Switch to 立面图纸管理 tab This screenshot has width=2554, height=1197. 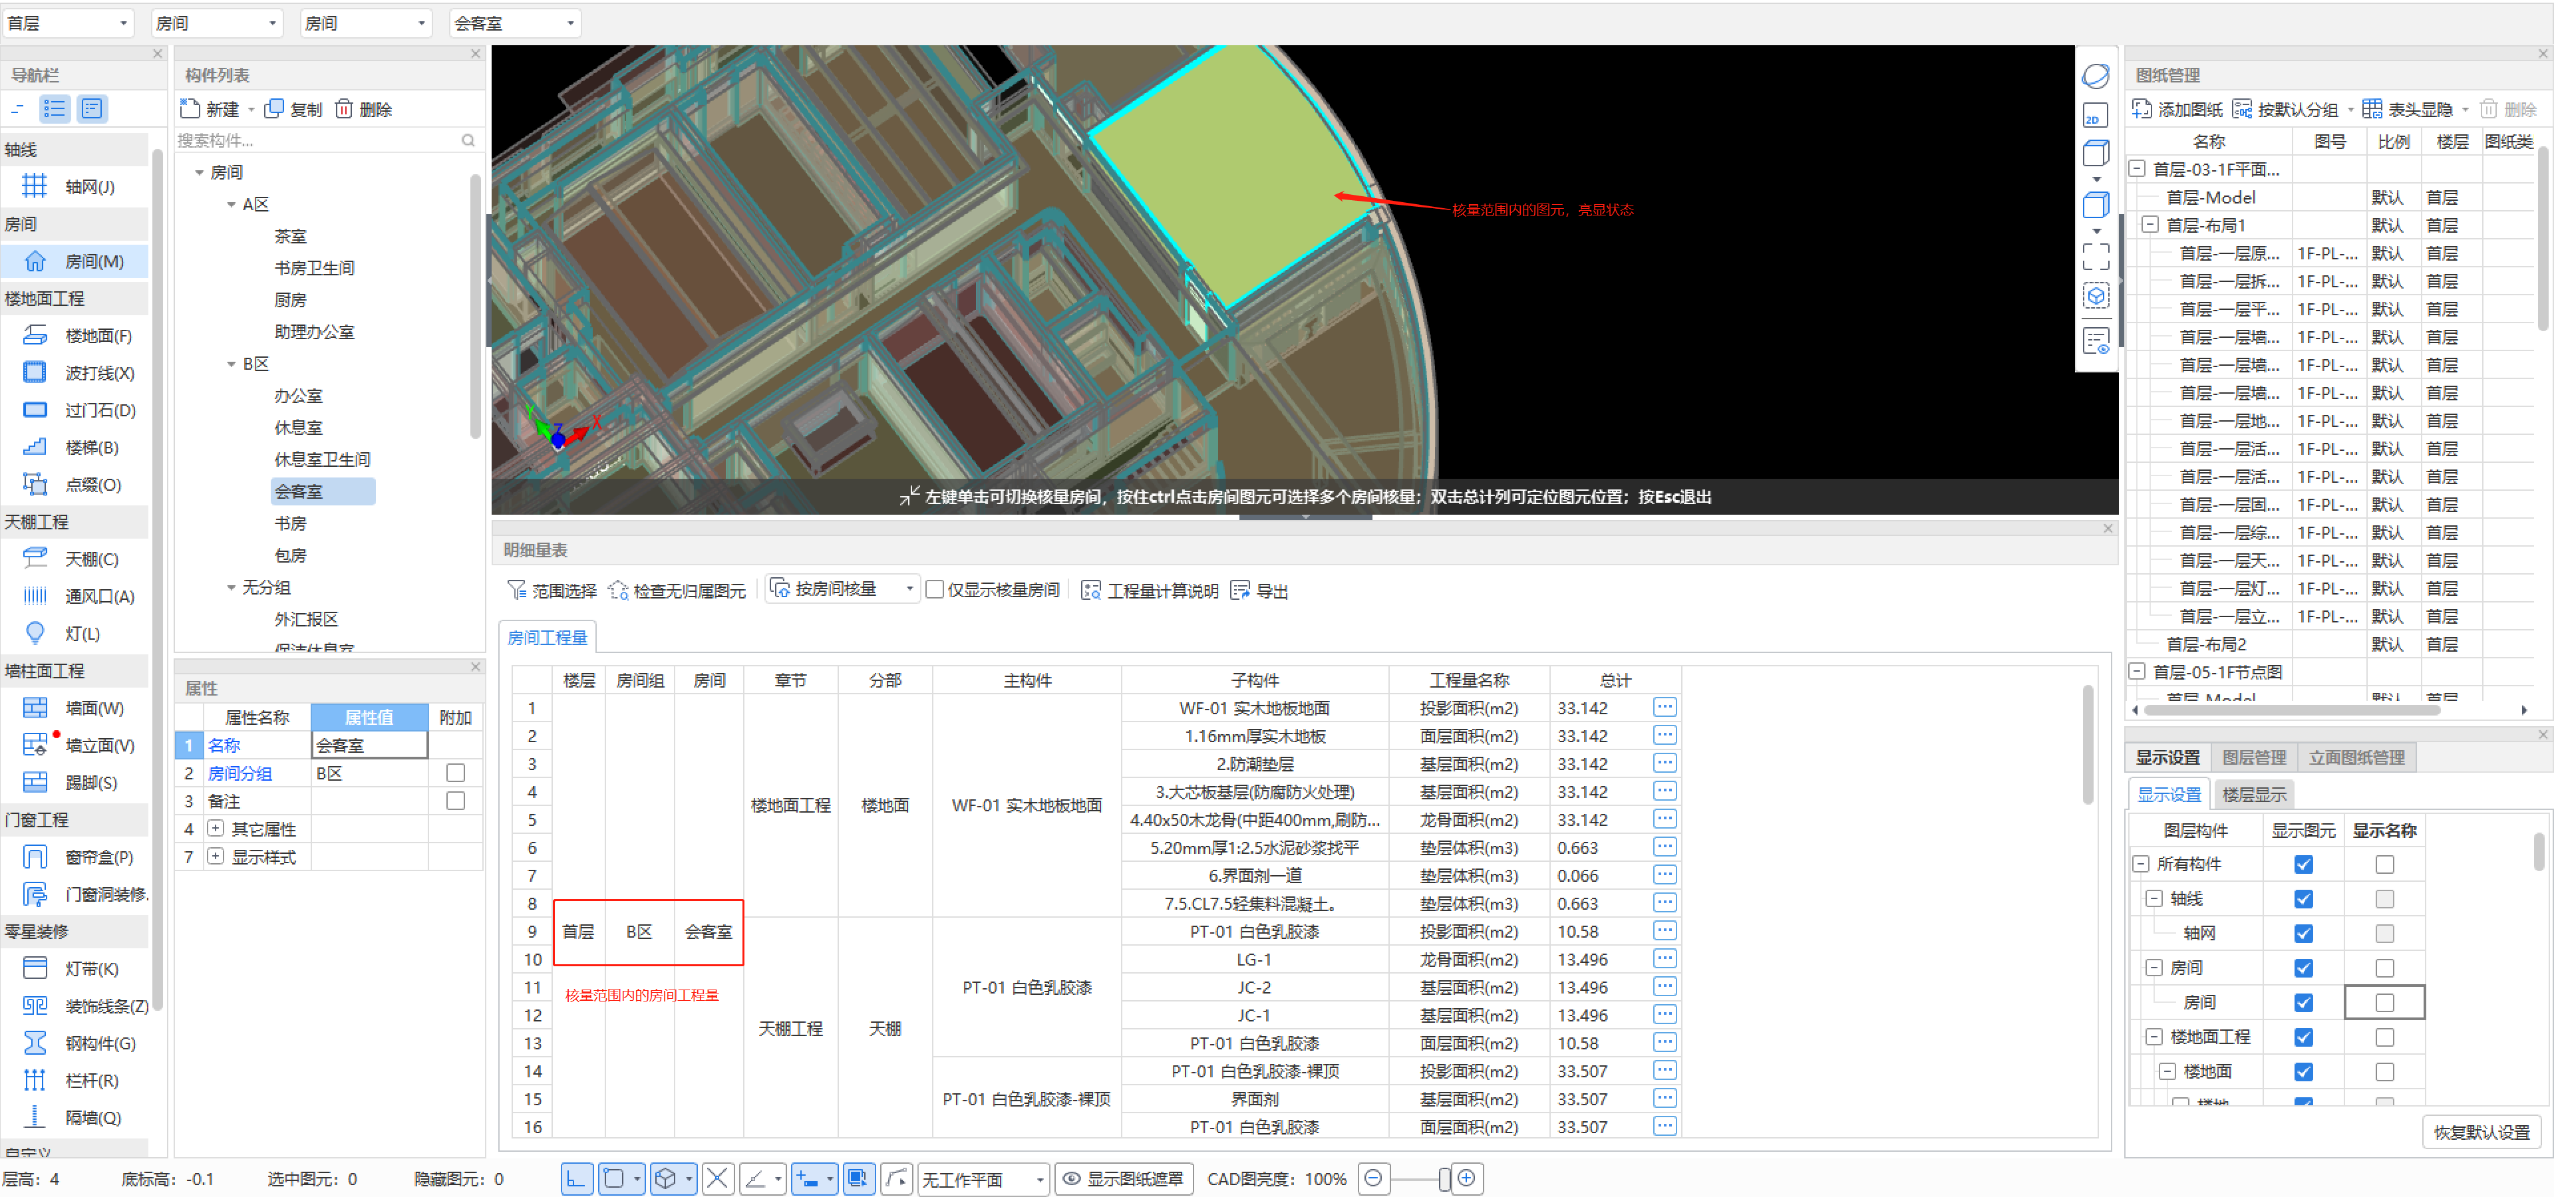pyautogui.click(x=2356, y=757)
